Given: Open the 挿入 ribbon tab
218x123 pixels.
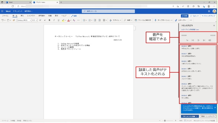Looking at the screenshot, I should tap(22, 16).
